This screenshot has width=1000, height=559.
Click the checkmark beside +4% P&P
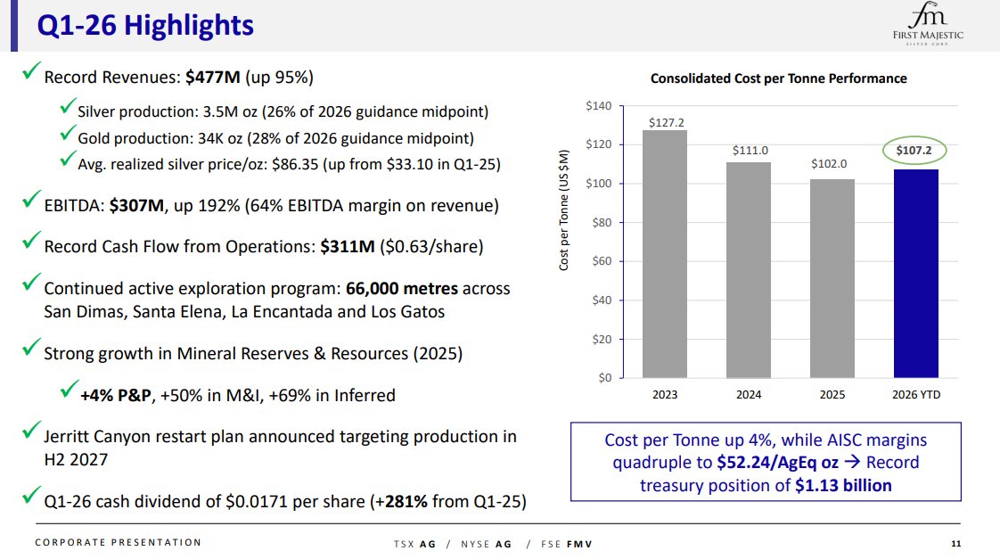coord(70,390)
